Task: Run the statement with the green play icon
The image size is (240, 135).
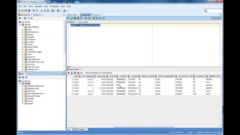Action: click(x=68, y=18)
